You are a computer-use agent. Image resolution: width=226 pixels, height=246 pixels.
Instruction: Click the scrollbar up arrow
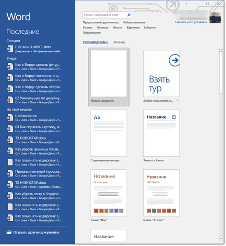221,50
